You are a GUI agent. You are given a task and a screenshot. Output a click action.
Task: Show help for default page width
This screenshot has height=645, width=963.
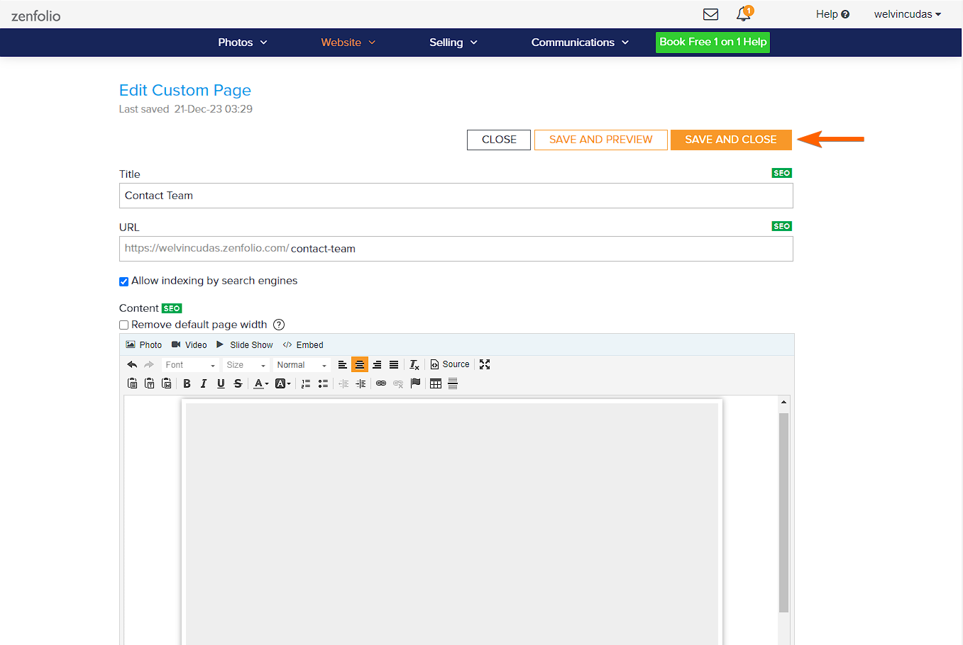279,325
